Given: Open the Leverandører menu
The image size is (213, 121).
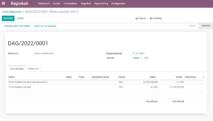Looking at the screenshot, I should (x=70, y=3).
